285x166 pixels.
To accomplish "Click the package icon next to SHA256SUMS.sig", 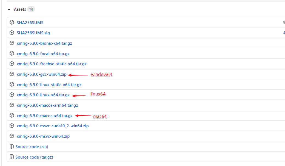I will [12, 33].
